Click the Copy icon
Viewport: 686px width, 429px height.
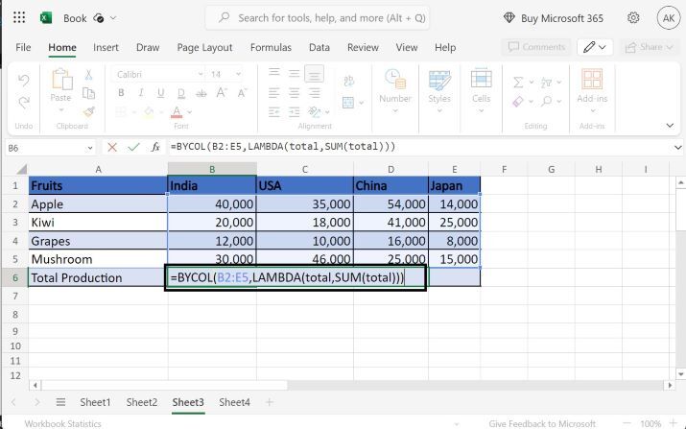[x=89, y=93]
